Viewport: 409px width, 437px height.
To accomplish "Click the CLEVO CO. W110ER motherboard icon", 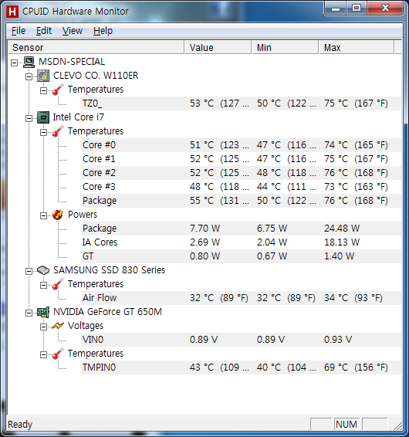I will click(x=43, y=76).
